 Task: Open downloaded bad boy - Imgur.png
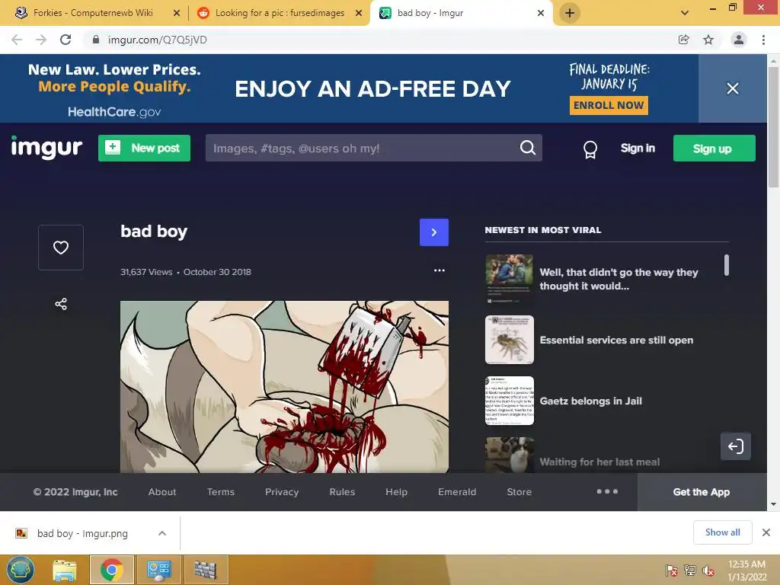tap(82, 533)
